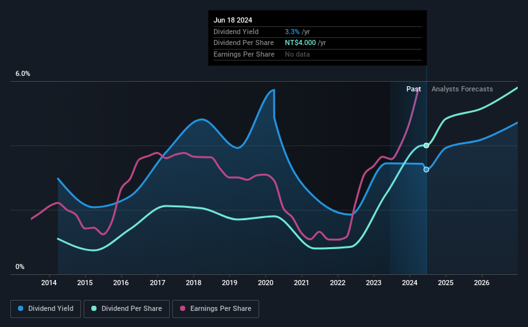Viewport: 528px width, 327px height.
Task: Click the 3.3% dividend yield value
Action: (292, 32)
